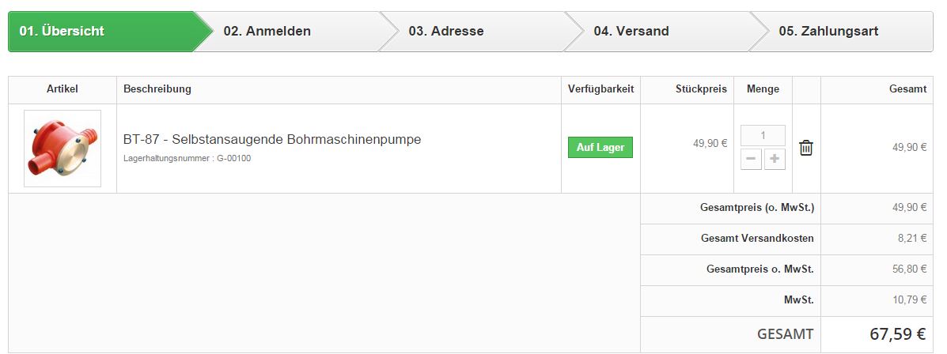The width and height of the screenshot is (947, 354).
Task: Open BT-87 Selbstansaugende Bohrmaschinenpumpe product link
Action: click(272, 140)
